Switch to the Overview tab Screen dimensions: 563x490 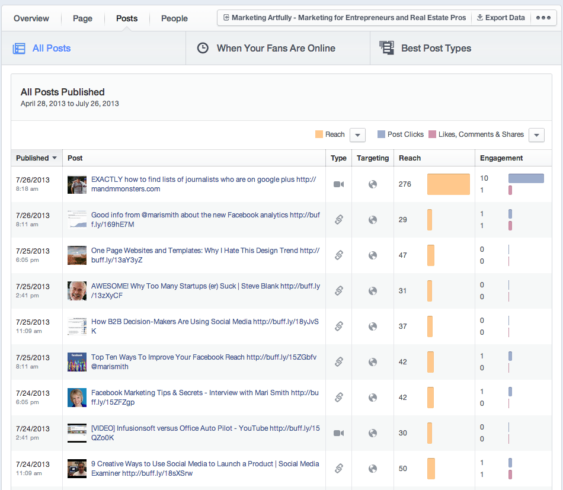coord(31,18)
